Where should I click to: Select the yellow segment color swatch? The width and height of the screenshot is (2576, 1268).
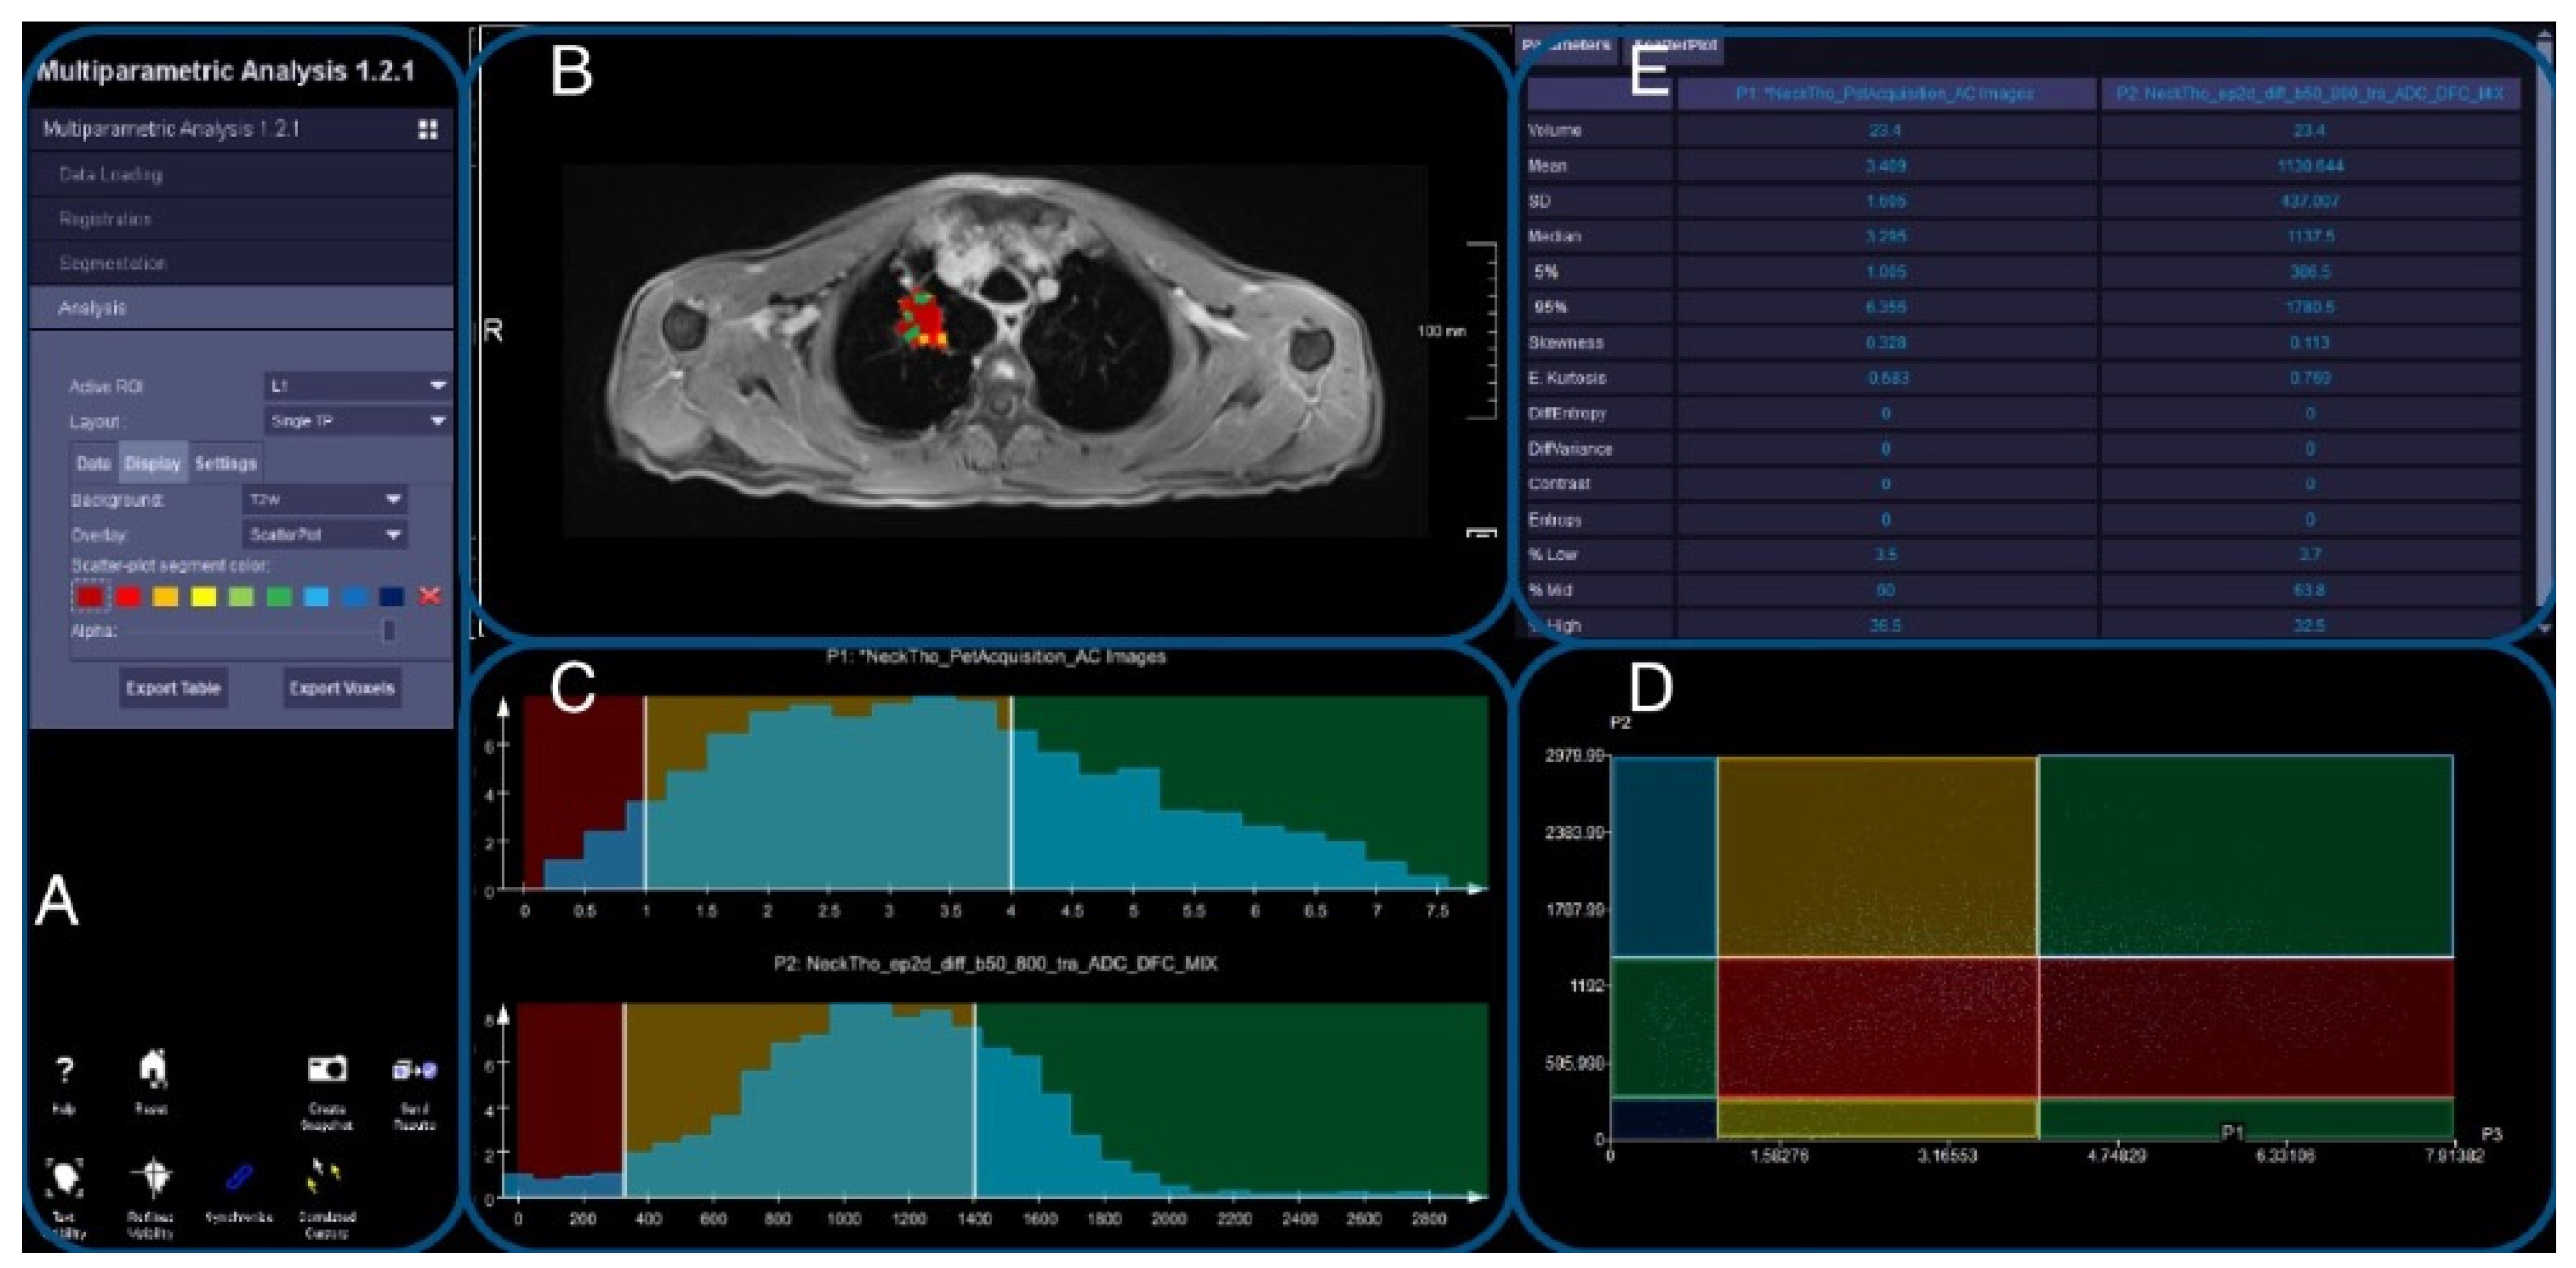203,597
